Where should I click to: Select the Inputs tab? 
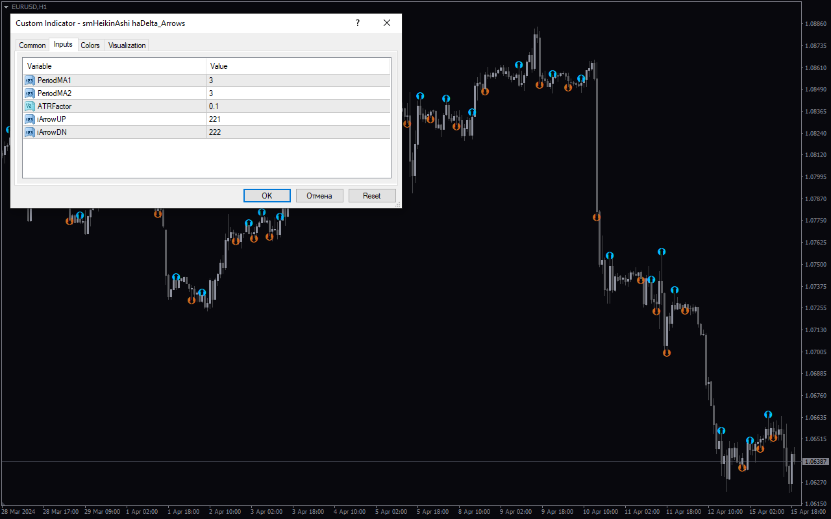pos(63,44)
